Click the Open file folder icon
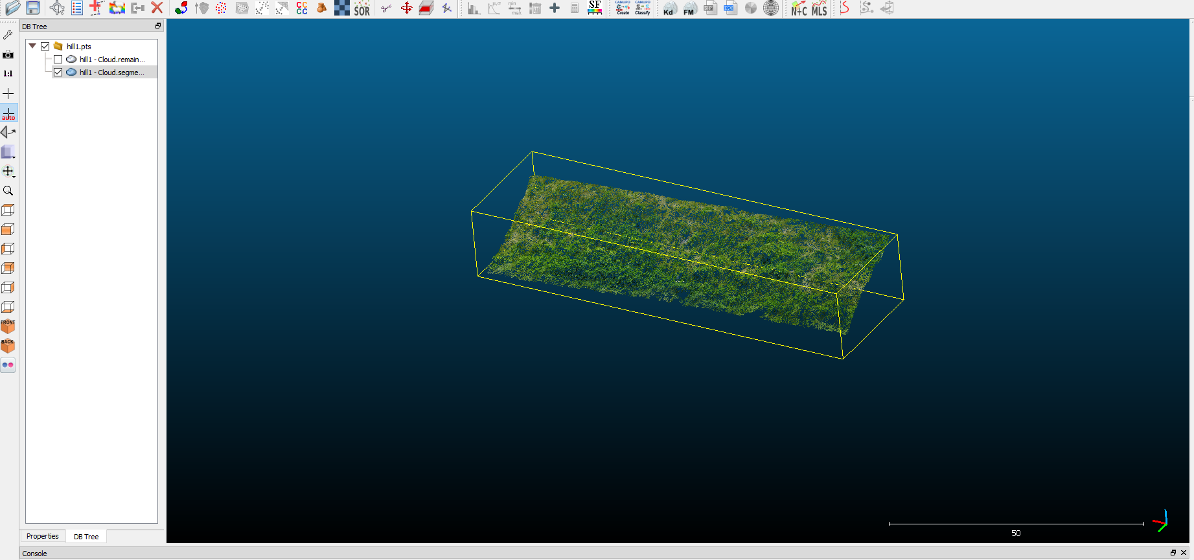This screenshot has width=1194, height=560. click(13, 8)
